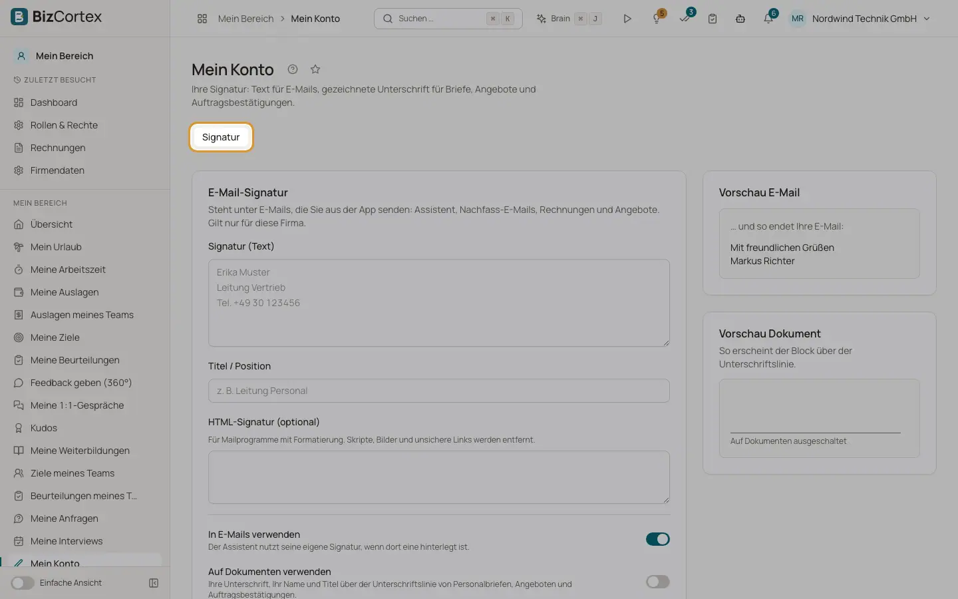Open the help icon beside Mein Konto
This screenshot has height=599, width=958.
tap(293, 69)
